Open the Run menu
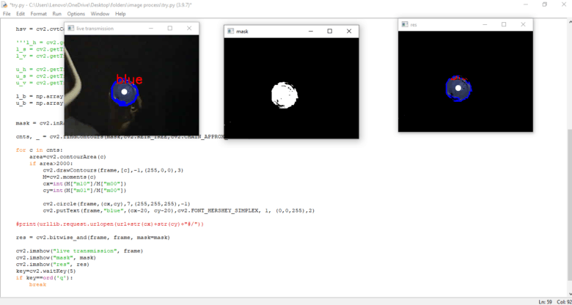Screen dimensions: 572x305 57,14
